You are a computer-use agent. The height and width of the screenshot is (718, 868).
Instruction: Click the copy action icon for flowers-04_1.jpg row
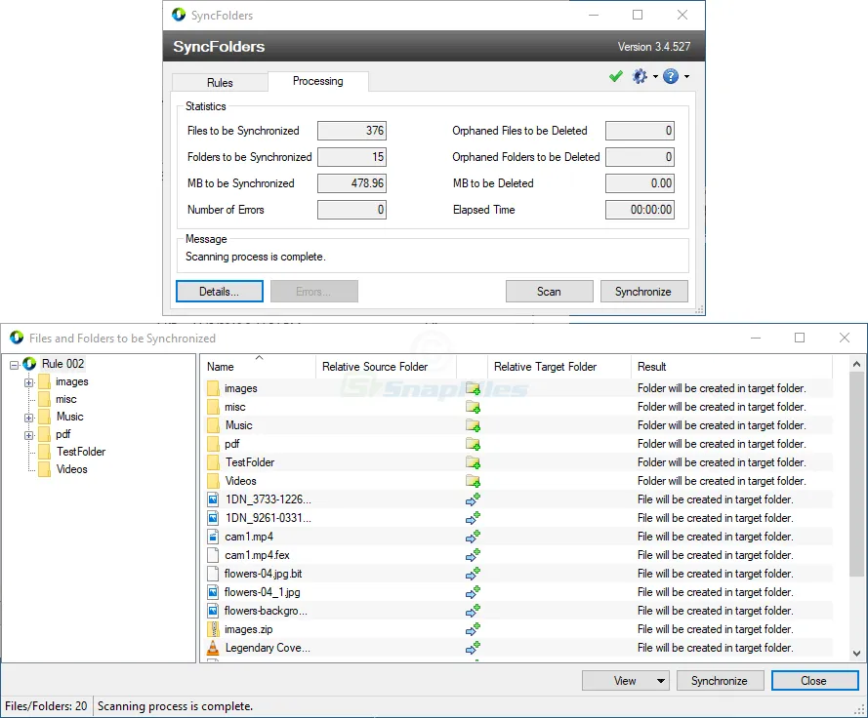[473, 592]
